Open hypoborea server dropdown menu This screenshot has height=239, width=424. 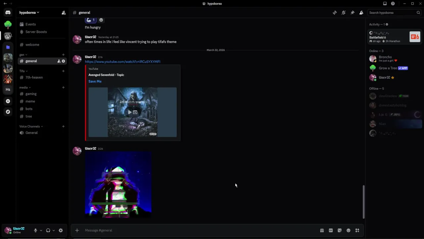tap(29, 13)
